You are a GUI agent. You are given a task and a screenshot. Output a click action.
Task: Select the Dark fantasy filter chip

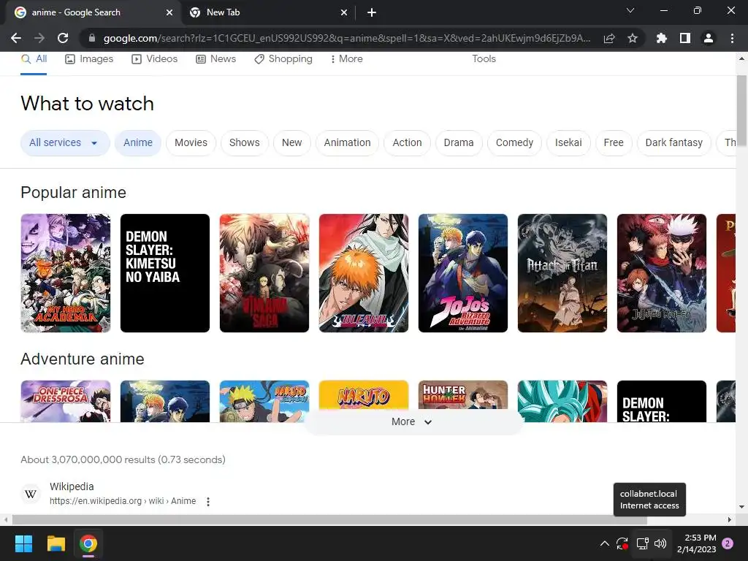[673, 142]
